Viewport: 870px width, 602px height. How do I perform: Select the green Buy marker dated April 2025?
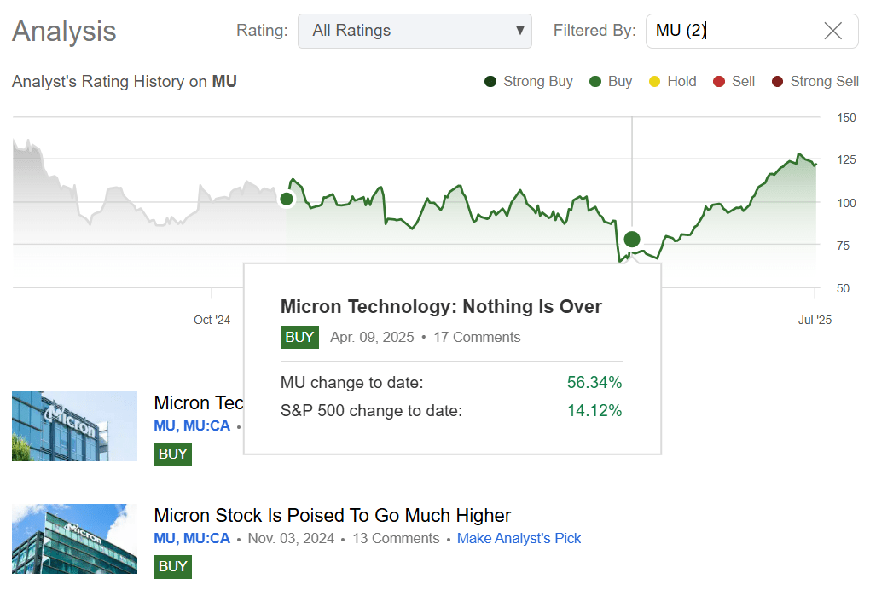(631, 240)
